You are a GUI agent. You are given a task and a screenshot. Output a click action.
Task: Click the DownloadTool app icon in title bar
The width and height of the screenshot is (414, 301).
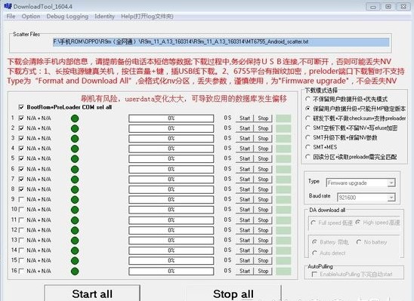point(8,6)
